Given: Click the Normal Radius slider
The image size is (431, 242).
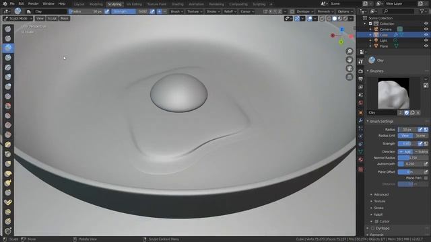Looking at the screenshot, I should coord(413,158).
